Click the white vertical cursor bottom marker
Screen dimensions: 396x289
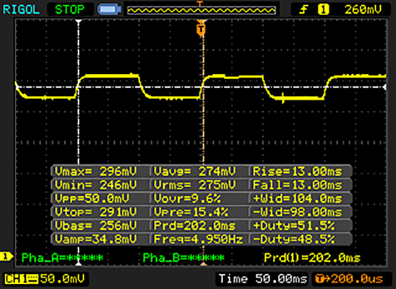pos(79,264)
